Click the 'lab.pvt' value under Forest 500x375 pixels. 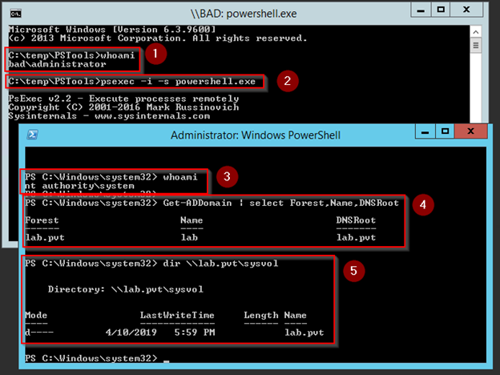point(45,237)
